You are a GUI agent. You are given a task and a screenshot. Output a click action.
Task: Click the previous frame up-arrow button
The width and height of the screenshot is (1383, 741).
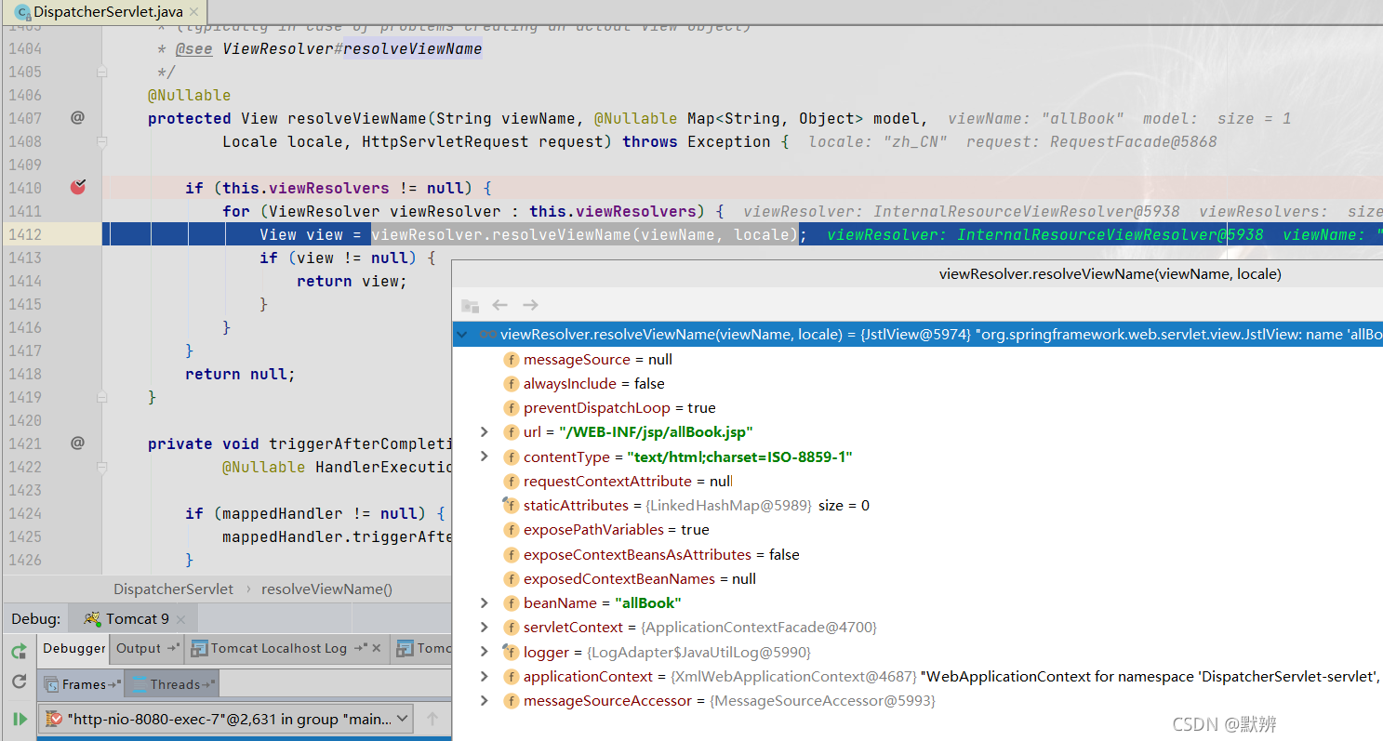[x=432, y=719]
